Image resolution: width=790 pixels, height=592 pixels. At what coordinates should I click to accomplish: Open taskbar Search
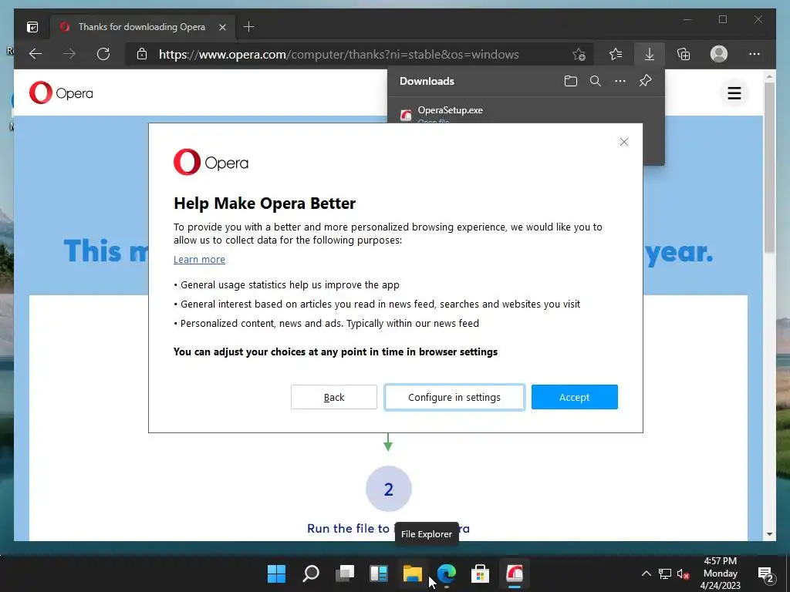coord(310,573)
